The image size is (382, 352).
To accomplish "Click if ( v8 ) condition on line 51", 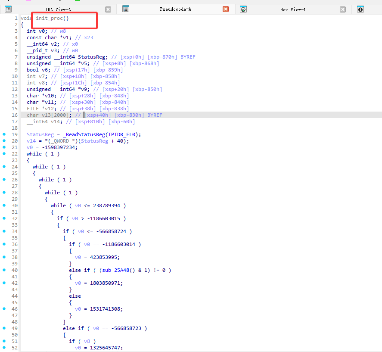I will click(82, 341).
